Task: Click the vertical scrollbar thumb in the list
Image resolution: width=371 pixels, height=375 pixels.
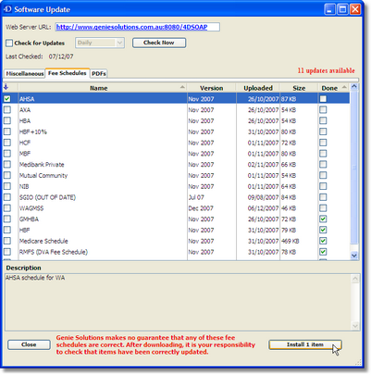Action: (x=354, y=167)
